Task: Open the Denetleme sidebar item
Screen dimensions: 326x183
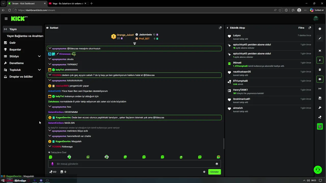Action: click(x=17, y=63)
